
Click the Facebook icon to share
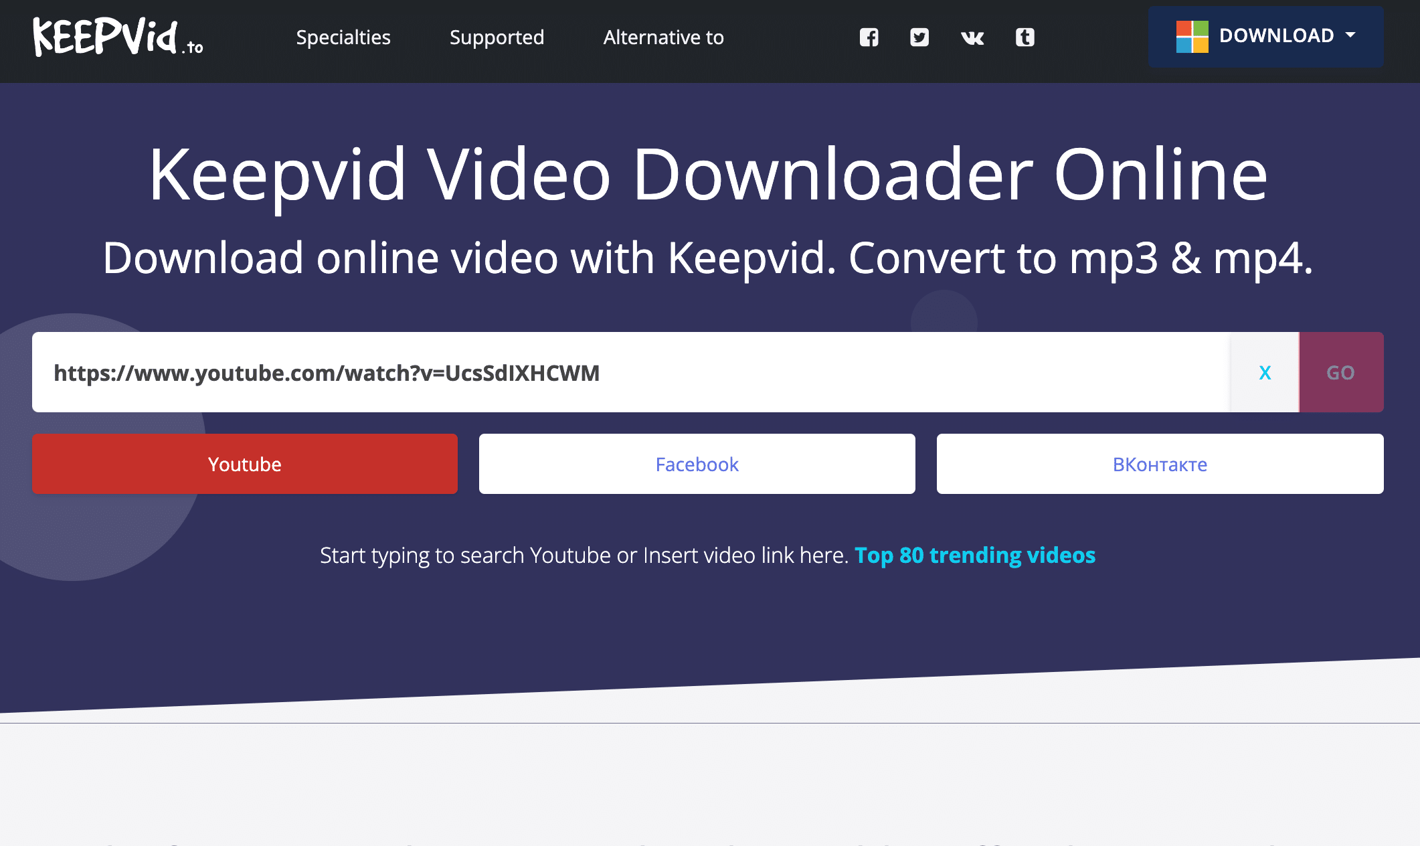pyautogui.click(x=867, y=36)
